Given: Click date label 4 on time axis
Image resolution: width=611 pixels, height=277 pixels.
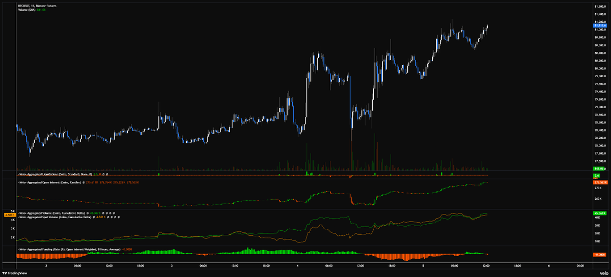Looking at the screenshot, I should coord(297,265).
